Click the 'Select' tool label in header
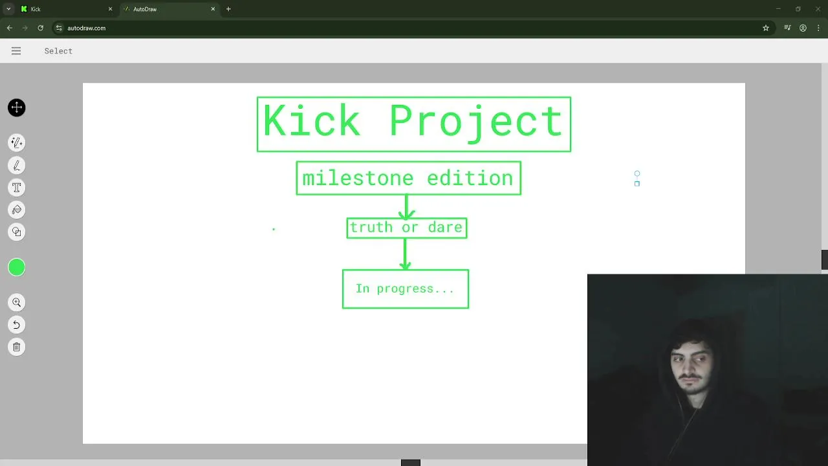Image resolution: width=828 pixels, height=466 pixels. point(58,51)
